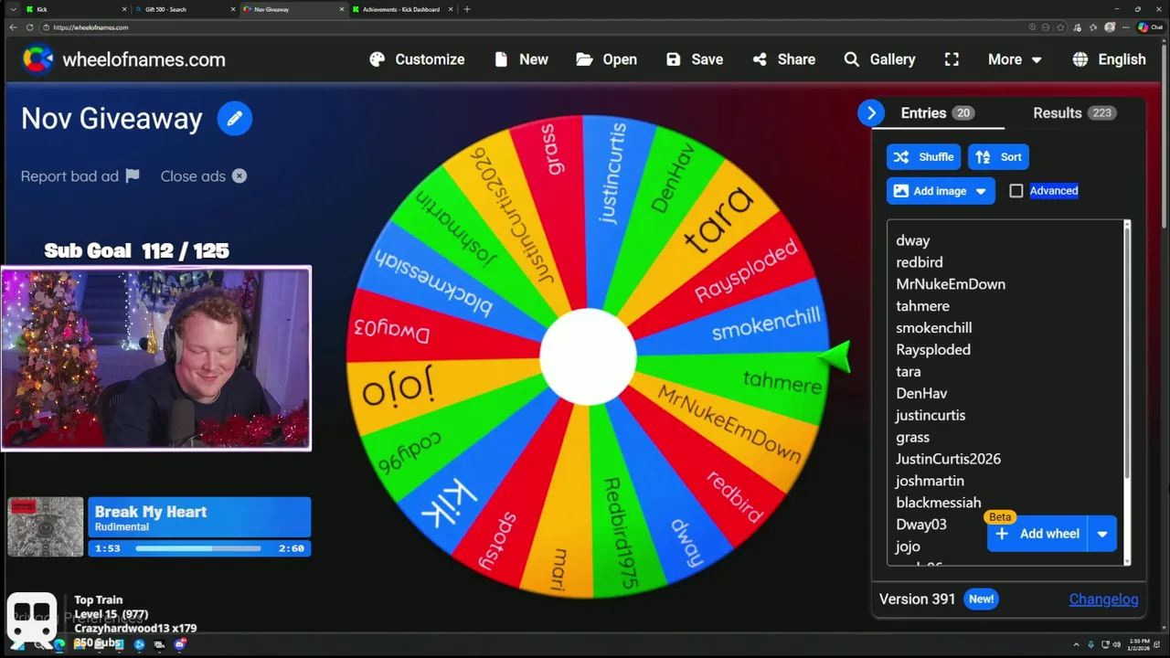Expand the Add wheel dropdown arrow
Viewport: 1170px width, 658px height.
click(x=1102, y=534)
